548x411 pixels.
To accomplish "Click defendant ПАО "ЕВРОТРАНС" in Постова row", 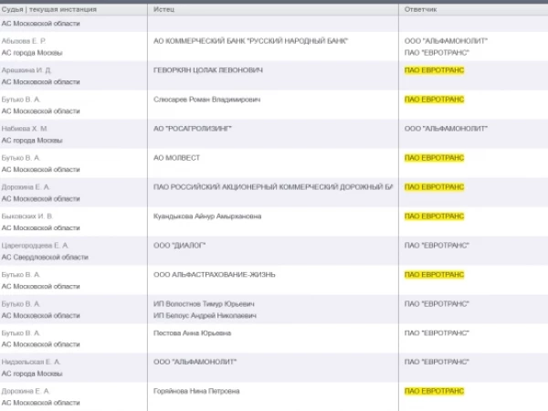I will click(437, 333).
